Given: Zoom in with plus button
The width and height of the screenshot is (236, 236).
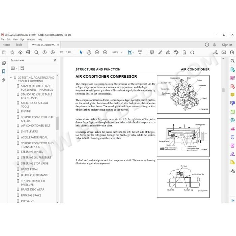Looking at the screenshot, I should (x=105, y=52).
